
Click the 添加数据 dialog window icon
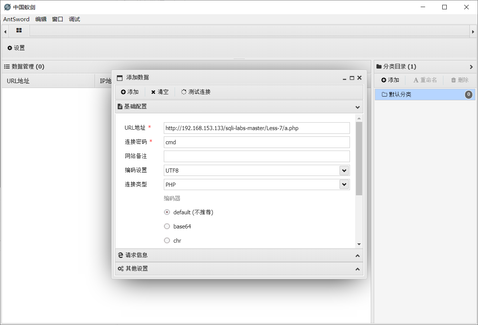(119, 78)
